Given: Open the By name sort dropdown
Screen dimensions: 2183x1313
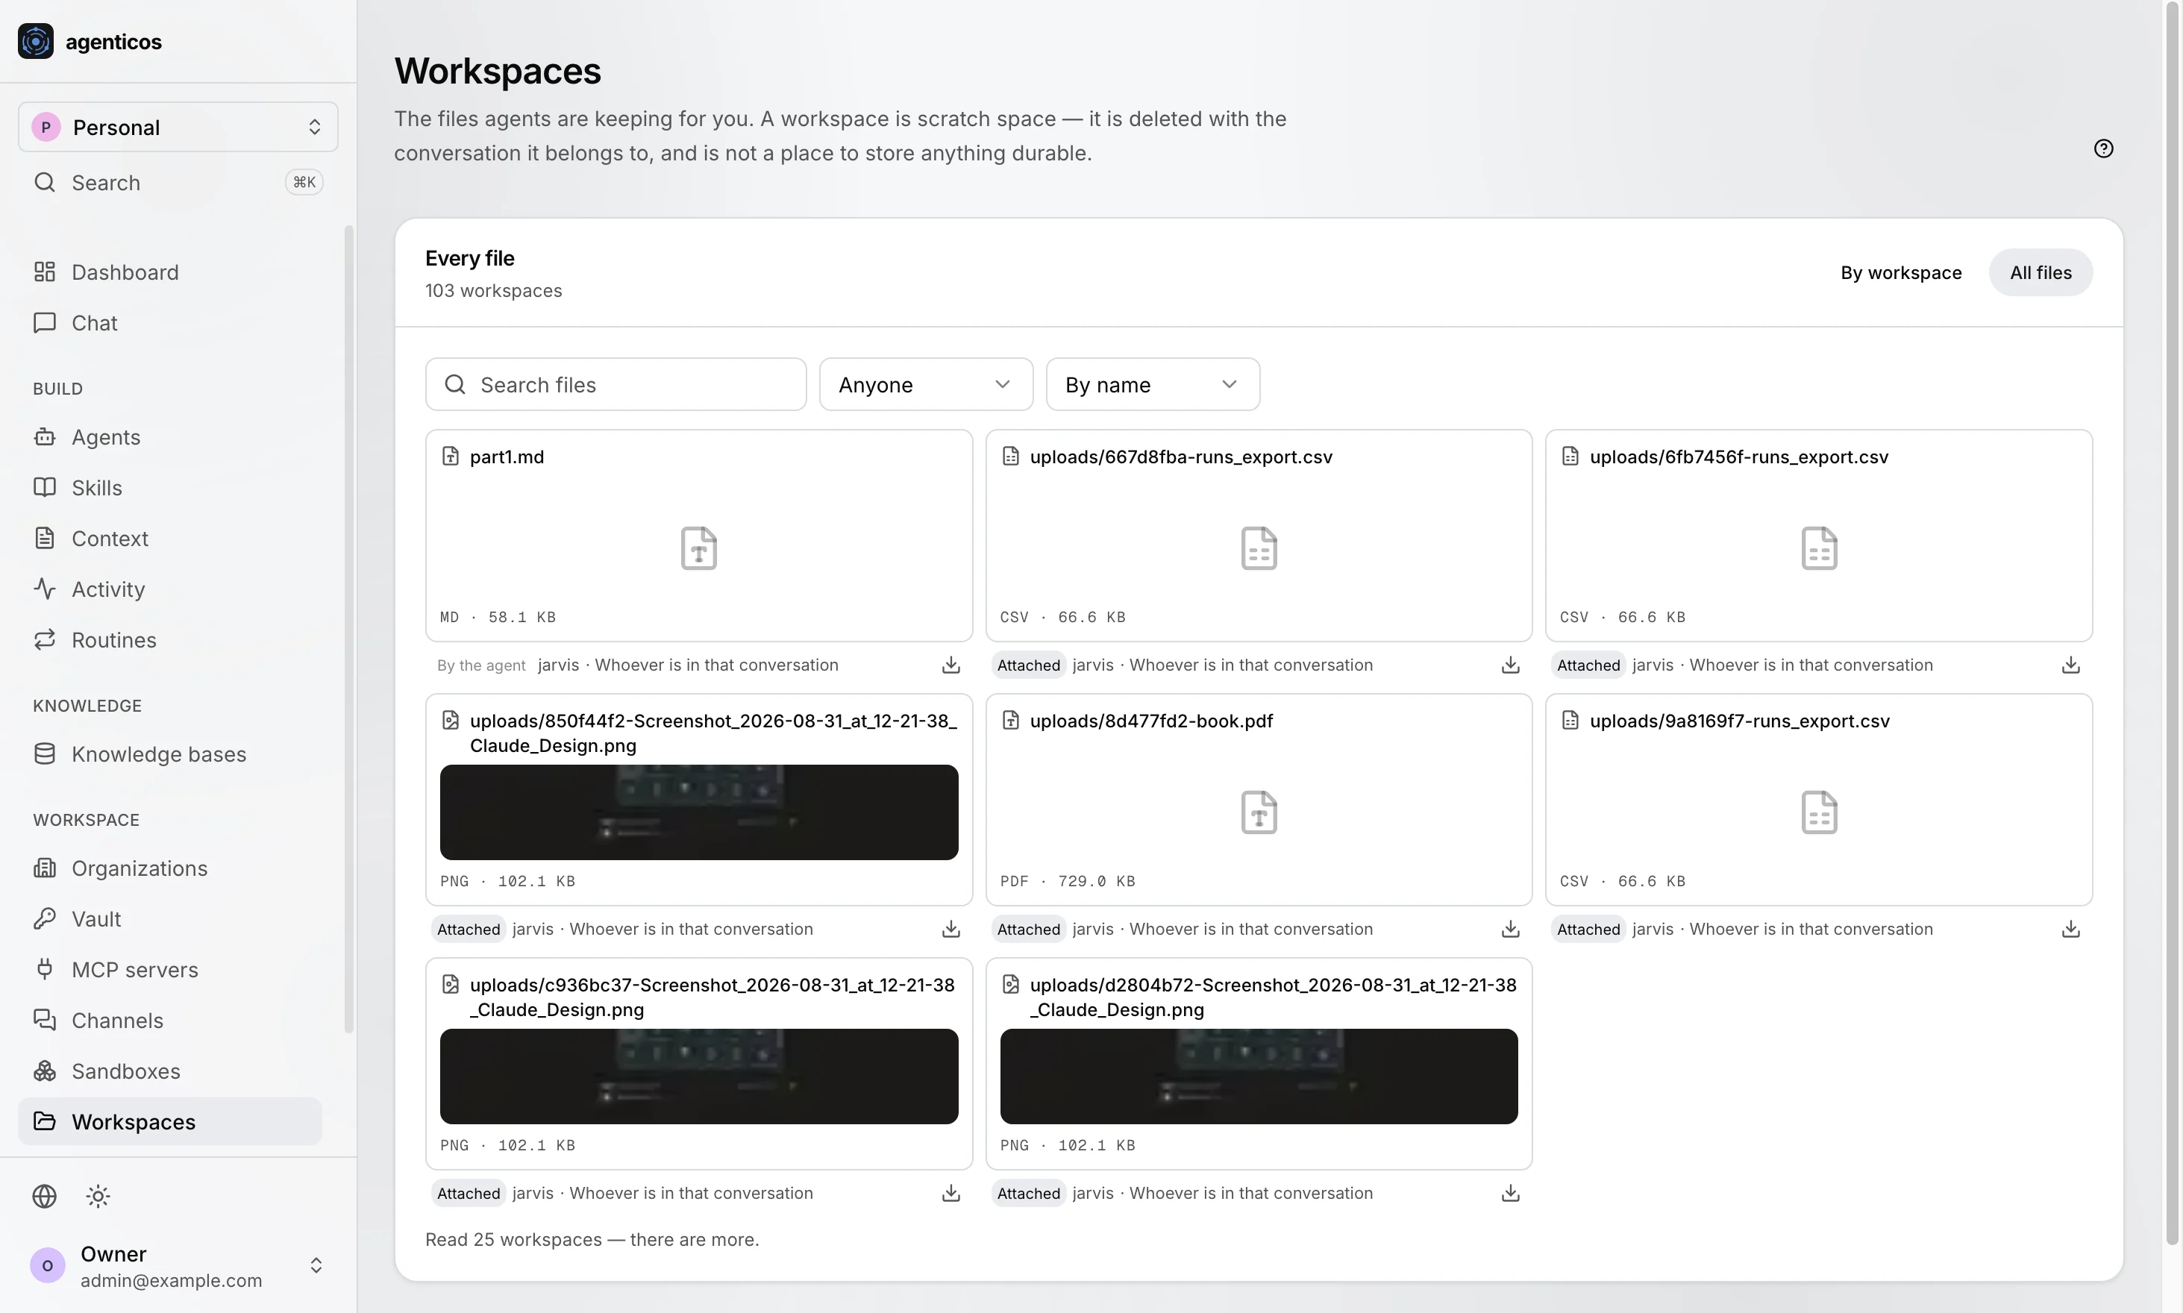Looking at the screenshot, I should 1152,384.
